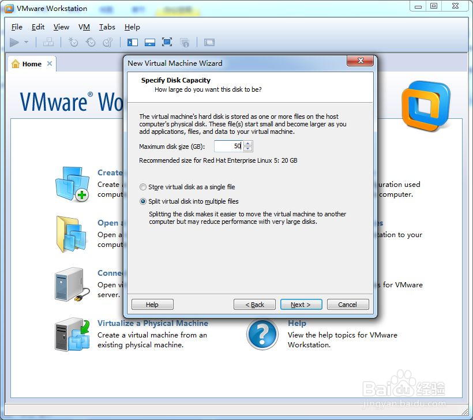
Task: Close the New Virtual Machine Wizard dialog
Action: click(360, 61)
